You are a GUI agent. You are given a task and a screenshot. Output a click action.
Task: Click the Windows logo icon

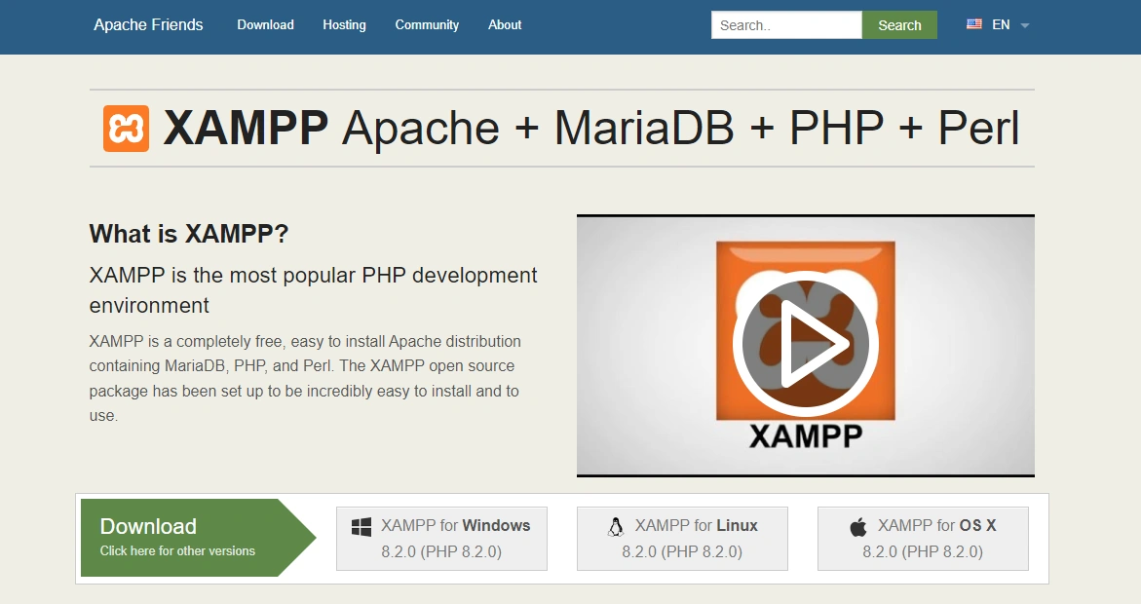coord(361,526)
